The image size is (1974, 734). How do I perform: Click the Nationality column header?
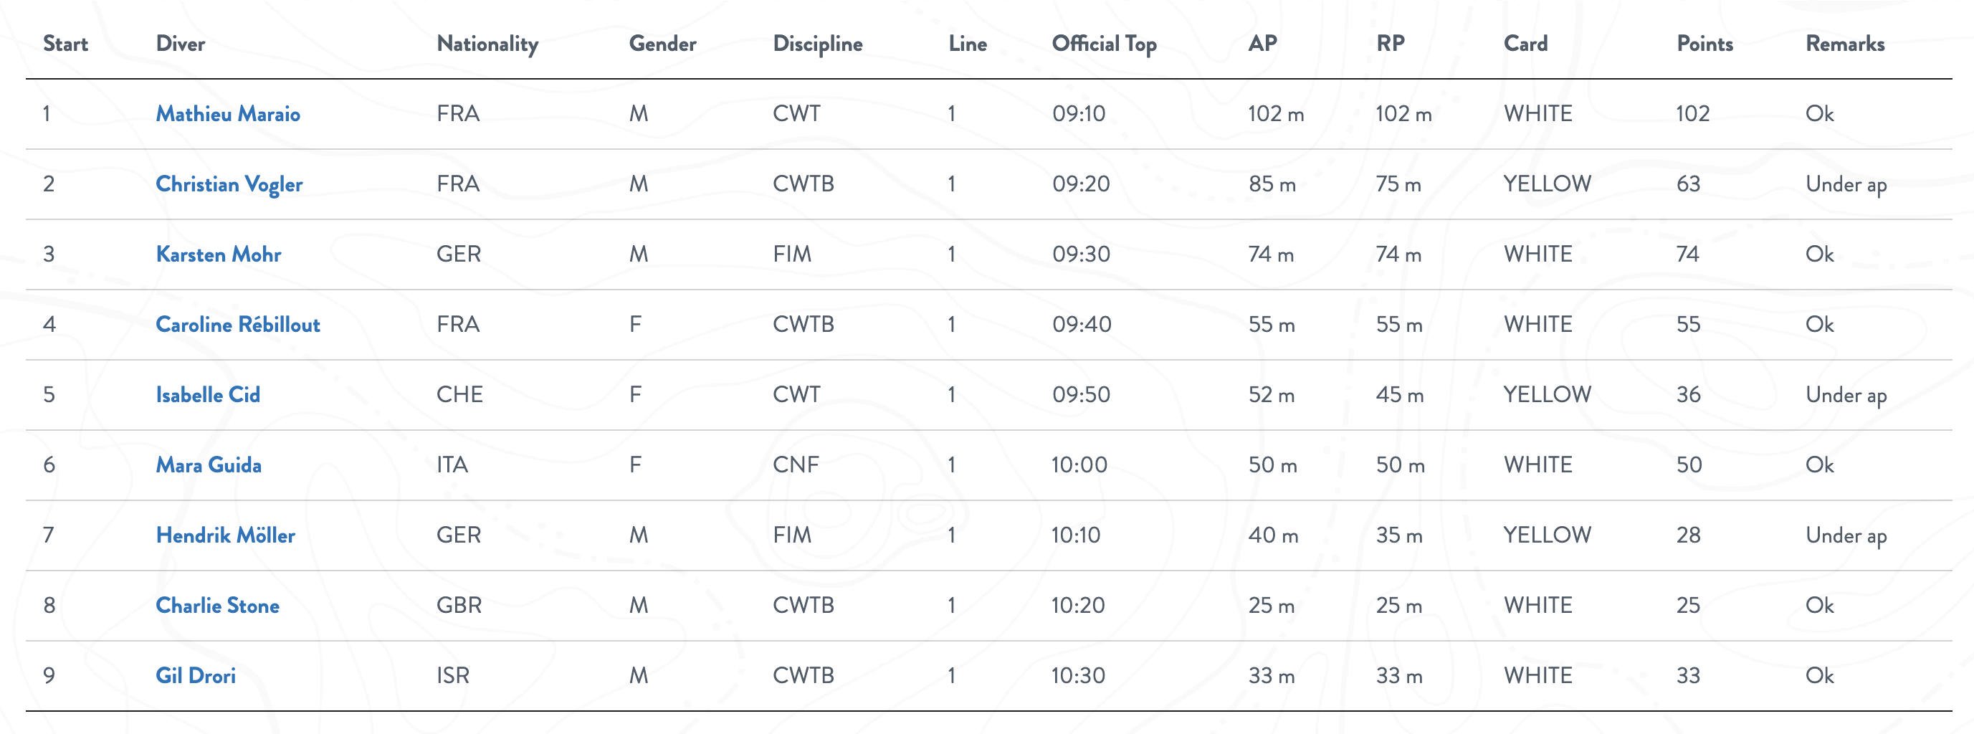click(487, 44)
